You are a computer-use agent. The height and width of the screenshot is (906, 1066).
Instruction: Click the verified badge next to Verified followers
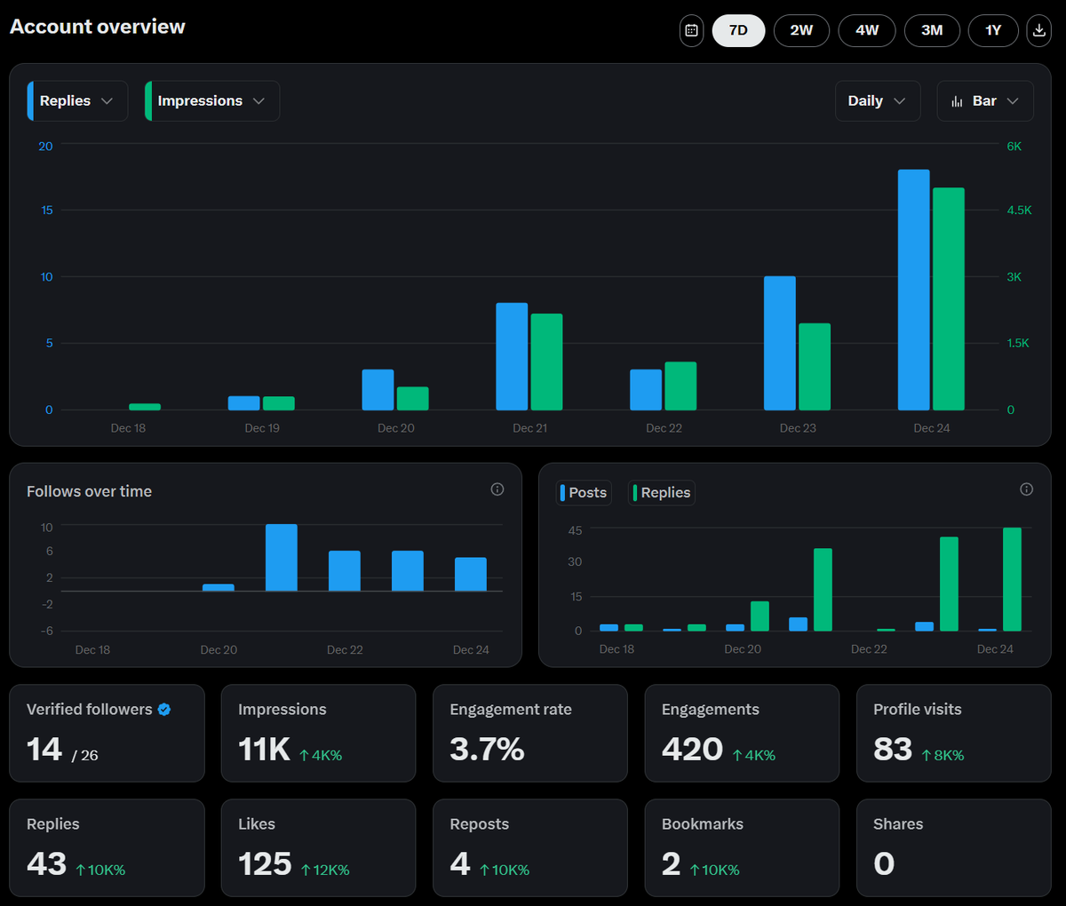tap(163, 709)
